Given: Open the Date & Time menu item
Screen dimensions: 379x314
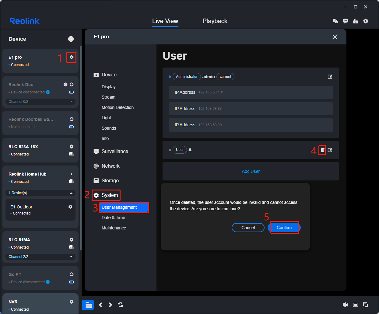Looking at the screenshot, I should click(114, 218).
